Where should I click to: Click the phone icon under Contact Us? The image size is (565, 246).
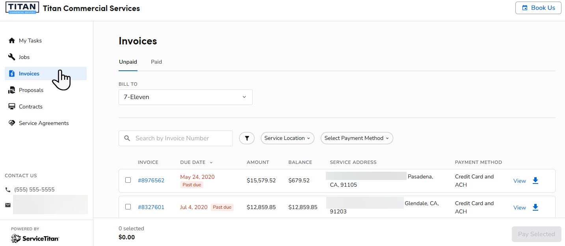(7, 189)
